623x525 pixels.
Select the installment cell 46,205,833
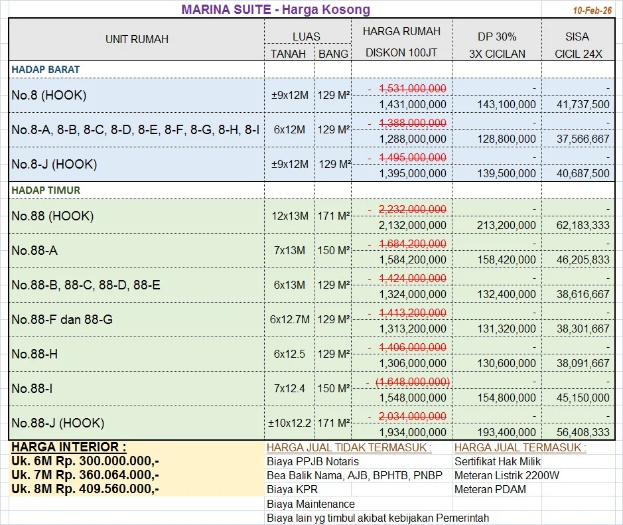tap(583, 260)
